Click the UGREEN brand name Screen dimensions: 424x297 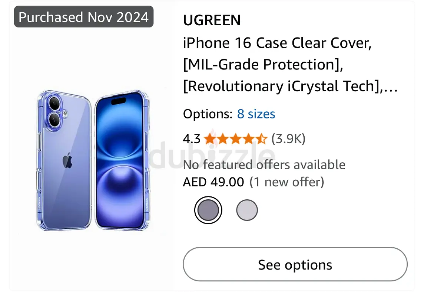pos(212,20)
